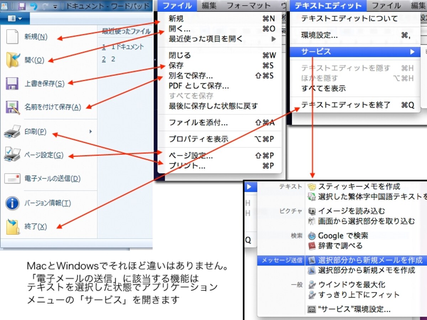Click the exit icon beside 終了(X)
427x320 pixels.
coord(13,226)
